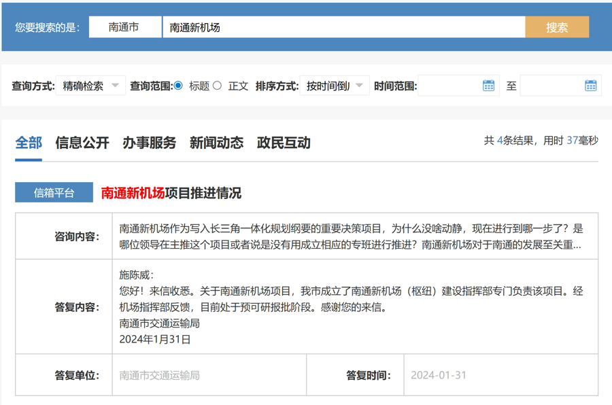Click the 答复单位 row label
This screenshot has height=405, width=612.
coord(77,375)
